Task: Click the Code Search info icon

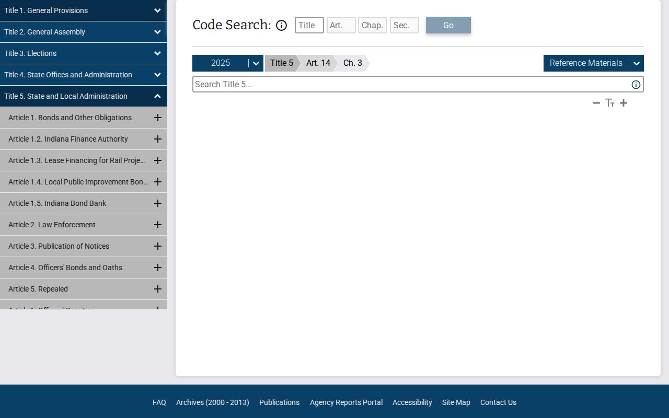Action: coord(281,25)
